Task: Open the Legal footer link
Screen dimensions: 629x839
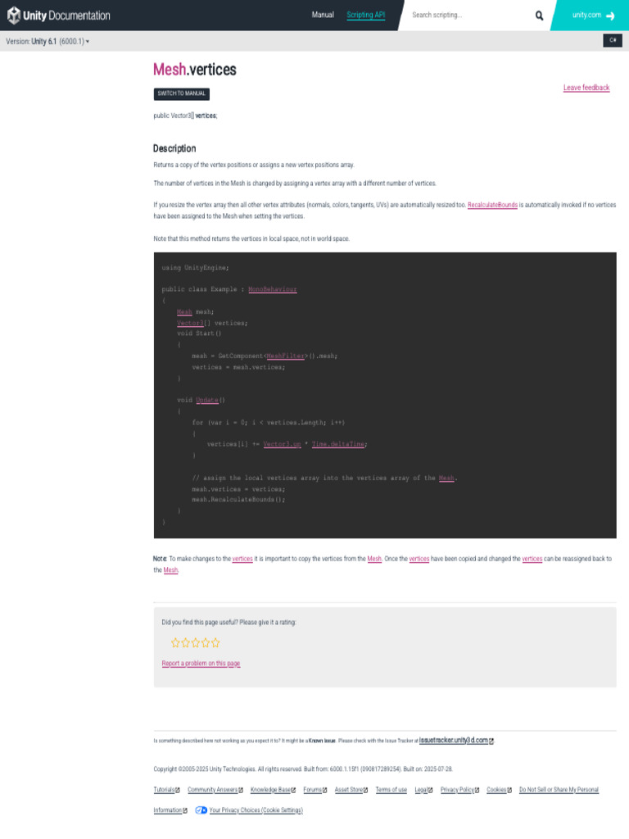Action: (423, 791)
